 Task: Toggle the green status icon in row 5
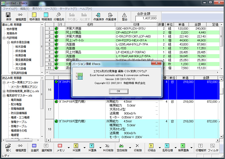pos(56,44)
